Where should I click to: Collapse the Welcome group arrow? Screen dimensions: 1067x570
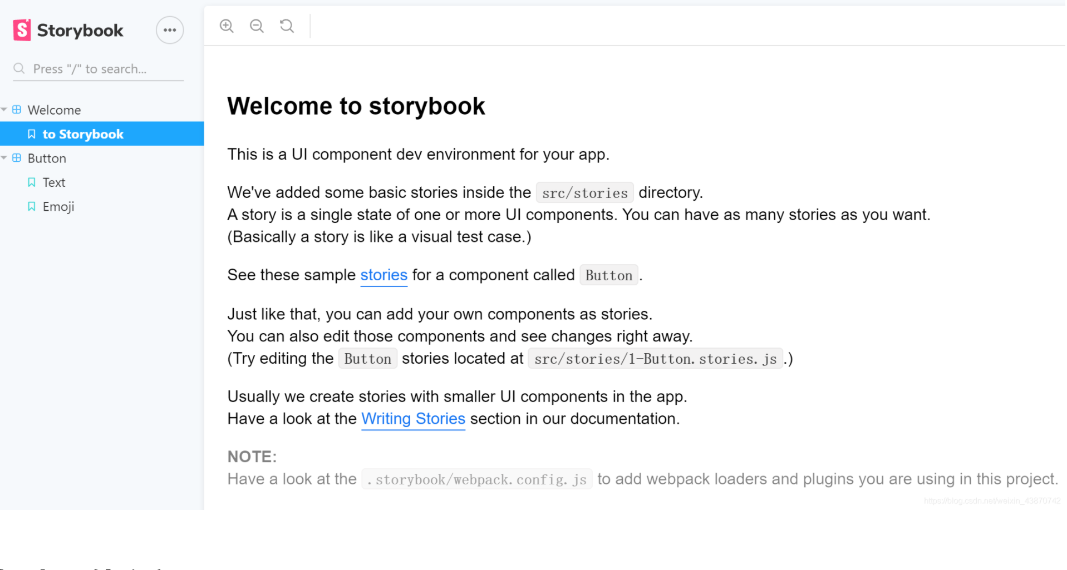pos(4,110)
